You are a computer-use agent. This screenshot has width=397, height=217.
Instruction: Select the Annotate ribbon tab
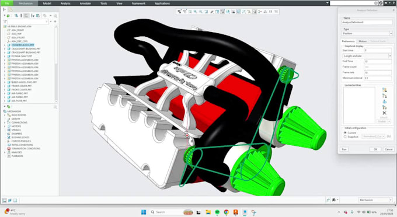(x=85, y=3)
